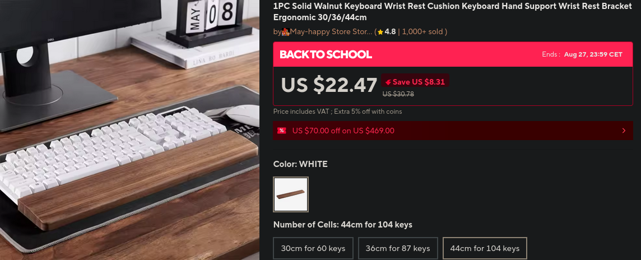641x260 pixels.
Task: Open the May-happy Store link
Action: (x=331, y=31)
